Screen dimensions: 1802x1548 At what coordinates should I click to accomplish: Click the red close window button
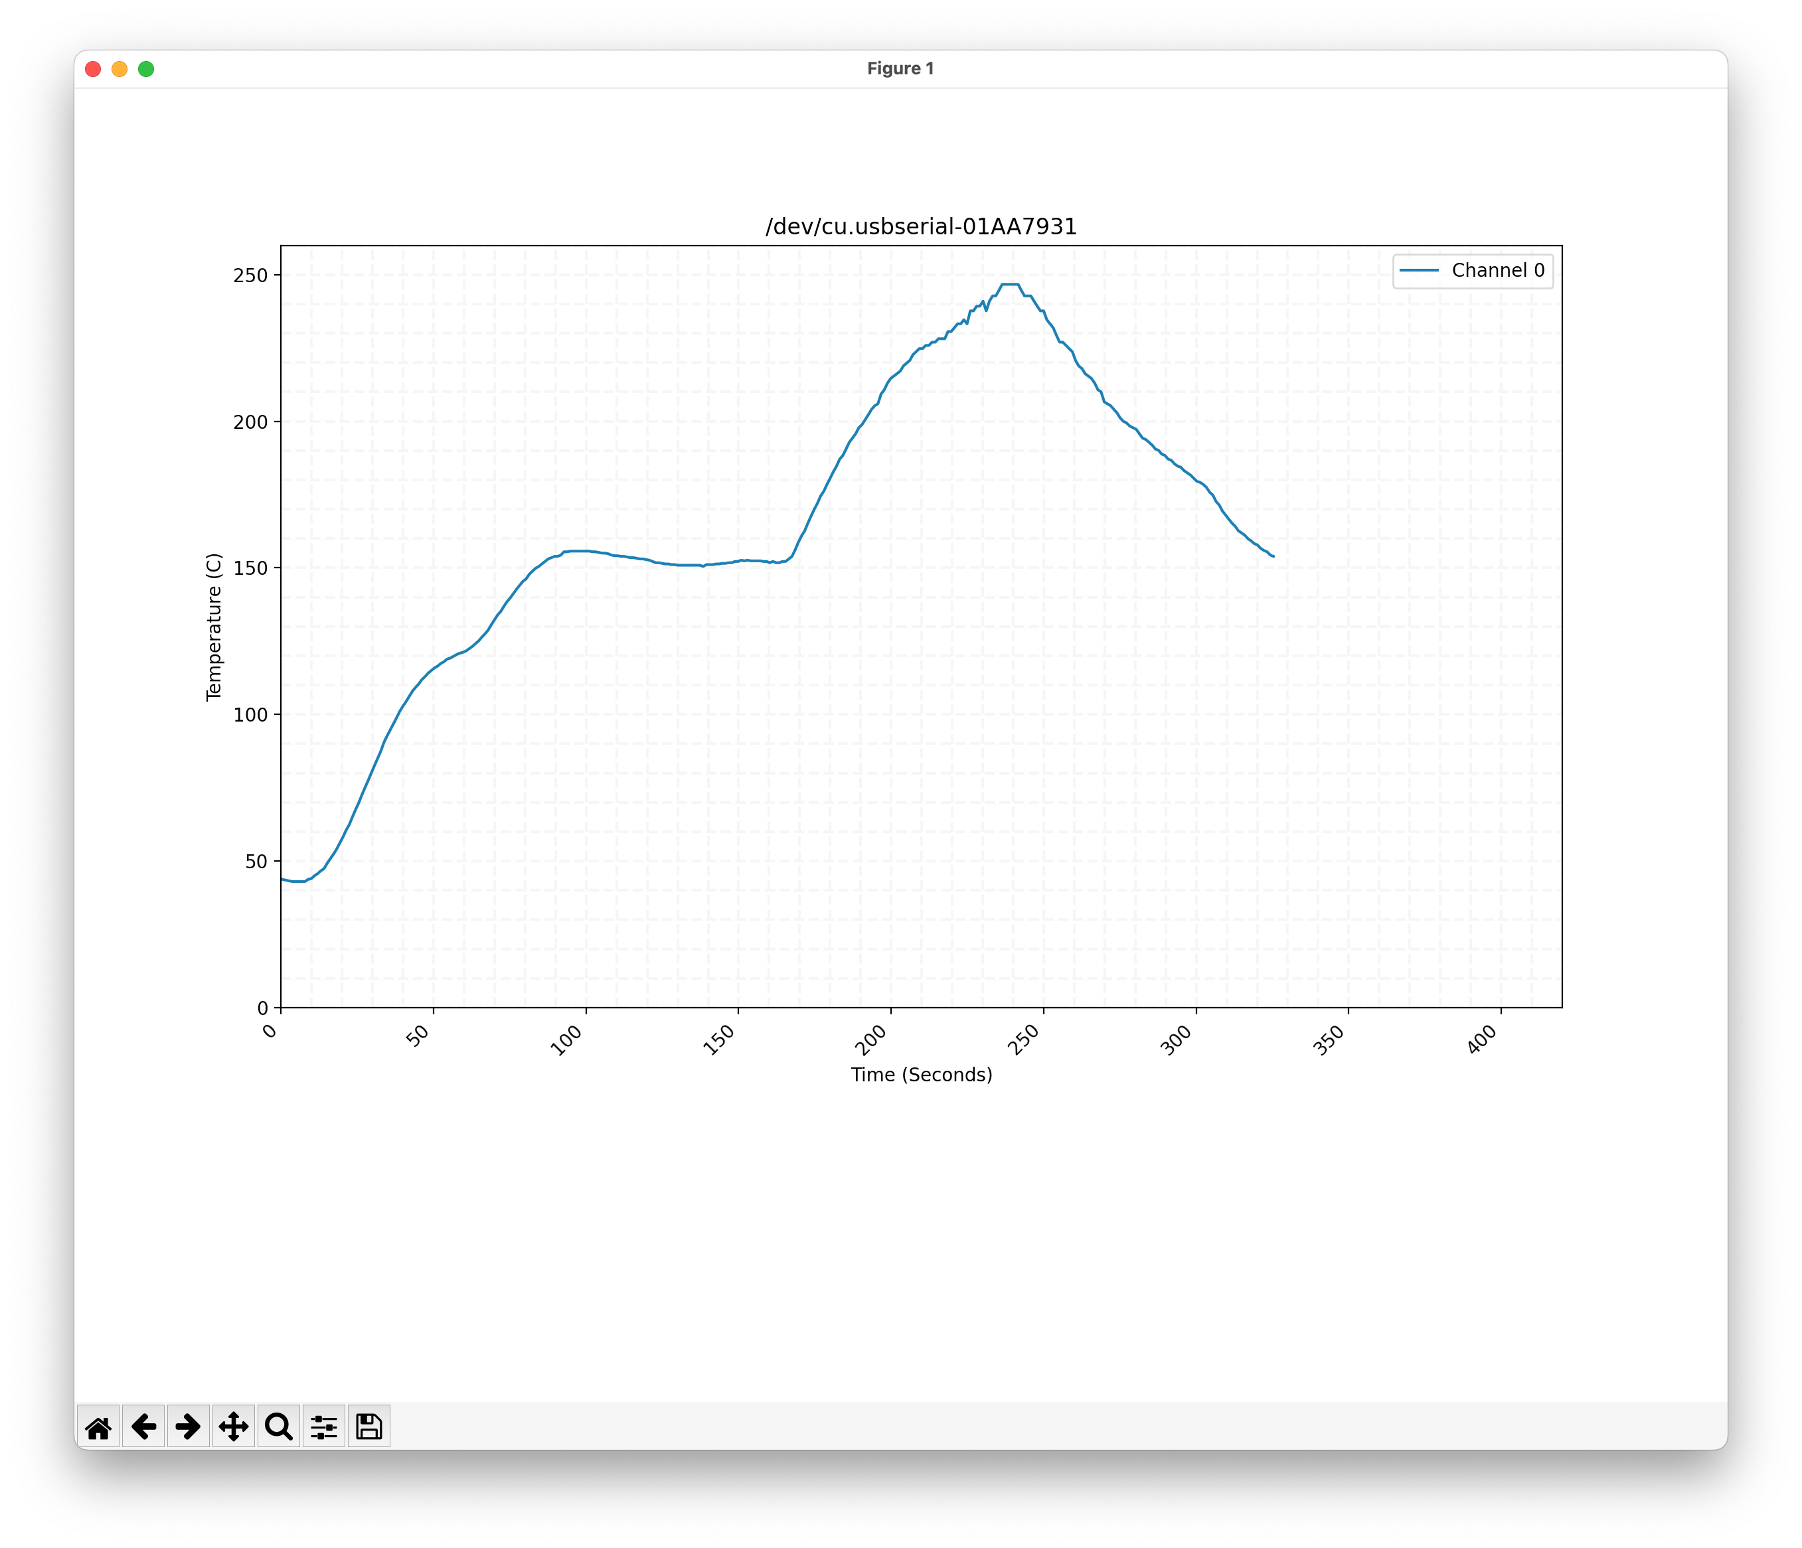[93, 68]
